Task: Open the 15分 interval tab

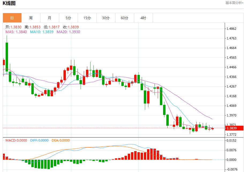Action: click(87, 18)
